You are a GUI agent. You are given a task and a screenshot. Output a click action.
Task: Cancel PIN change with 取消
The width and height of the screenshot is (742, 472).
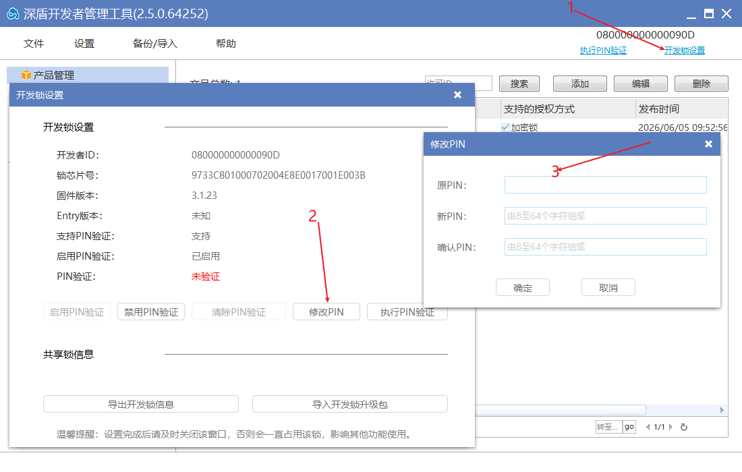coord(608,287)
